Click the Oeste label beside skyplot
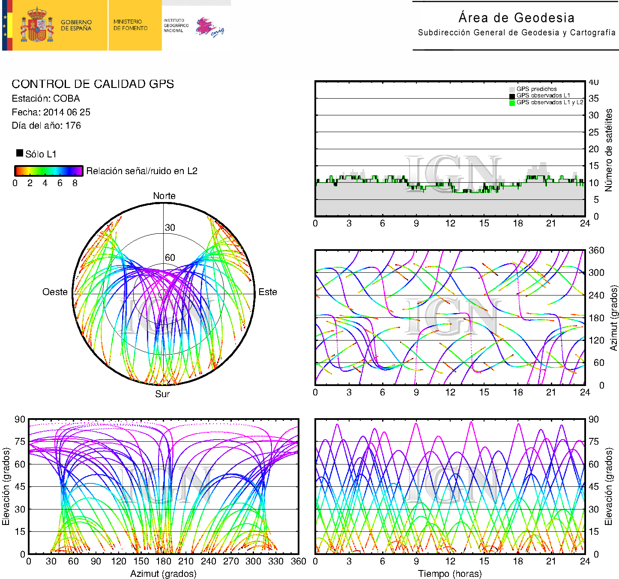Viewport: 619px width, 579px height. coord(55,292)
